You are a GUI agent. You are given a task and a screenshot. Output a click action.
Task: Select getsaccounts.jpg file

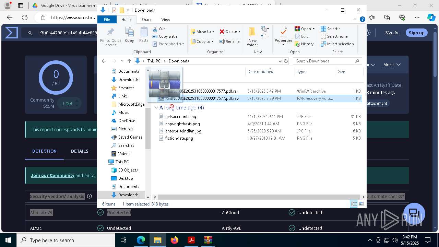260,117
